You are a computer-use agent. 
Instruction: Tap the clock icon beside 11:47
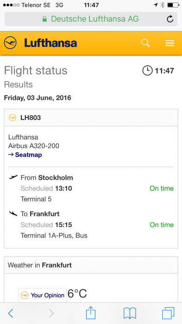pos(147,71)
